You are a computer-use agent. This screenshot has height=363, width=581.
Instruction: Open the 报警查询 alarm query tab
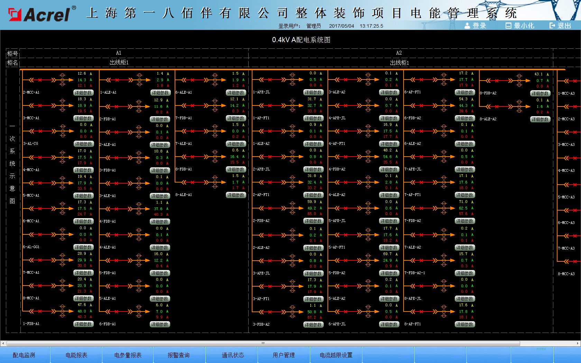tap(178, 355)
